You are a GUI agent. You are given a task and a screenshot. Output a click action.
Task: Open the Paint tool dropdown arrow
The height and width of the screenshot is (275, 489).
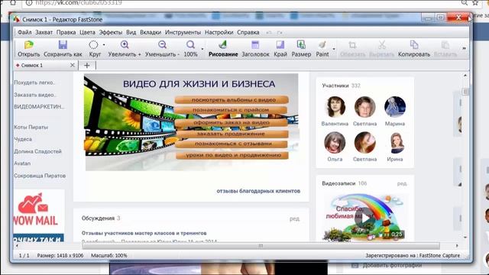pyautogui.click(x=334, y=49)
